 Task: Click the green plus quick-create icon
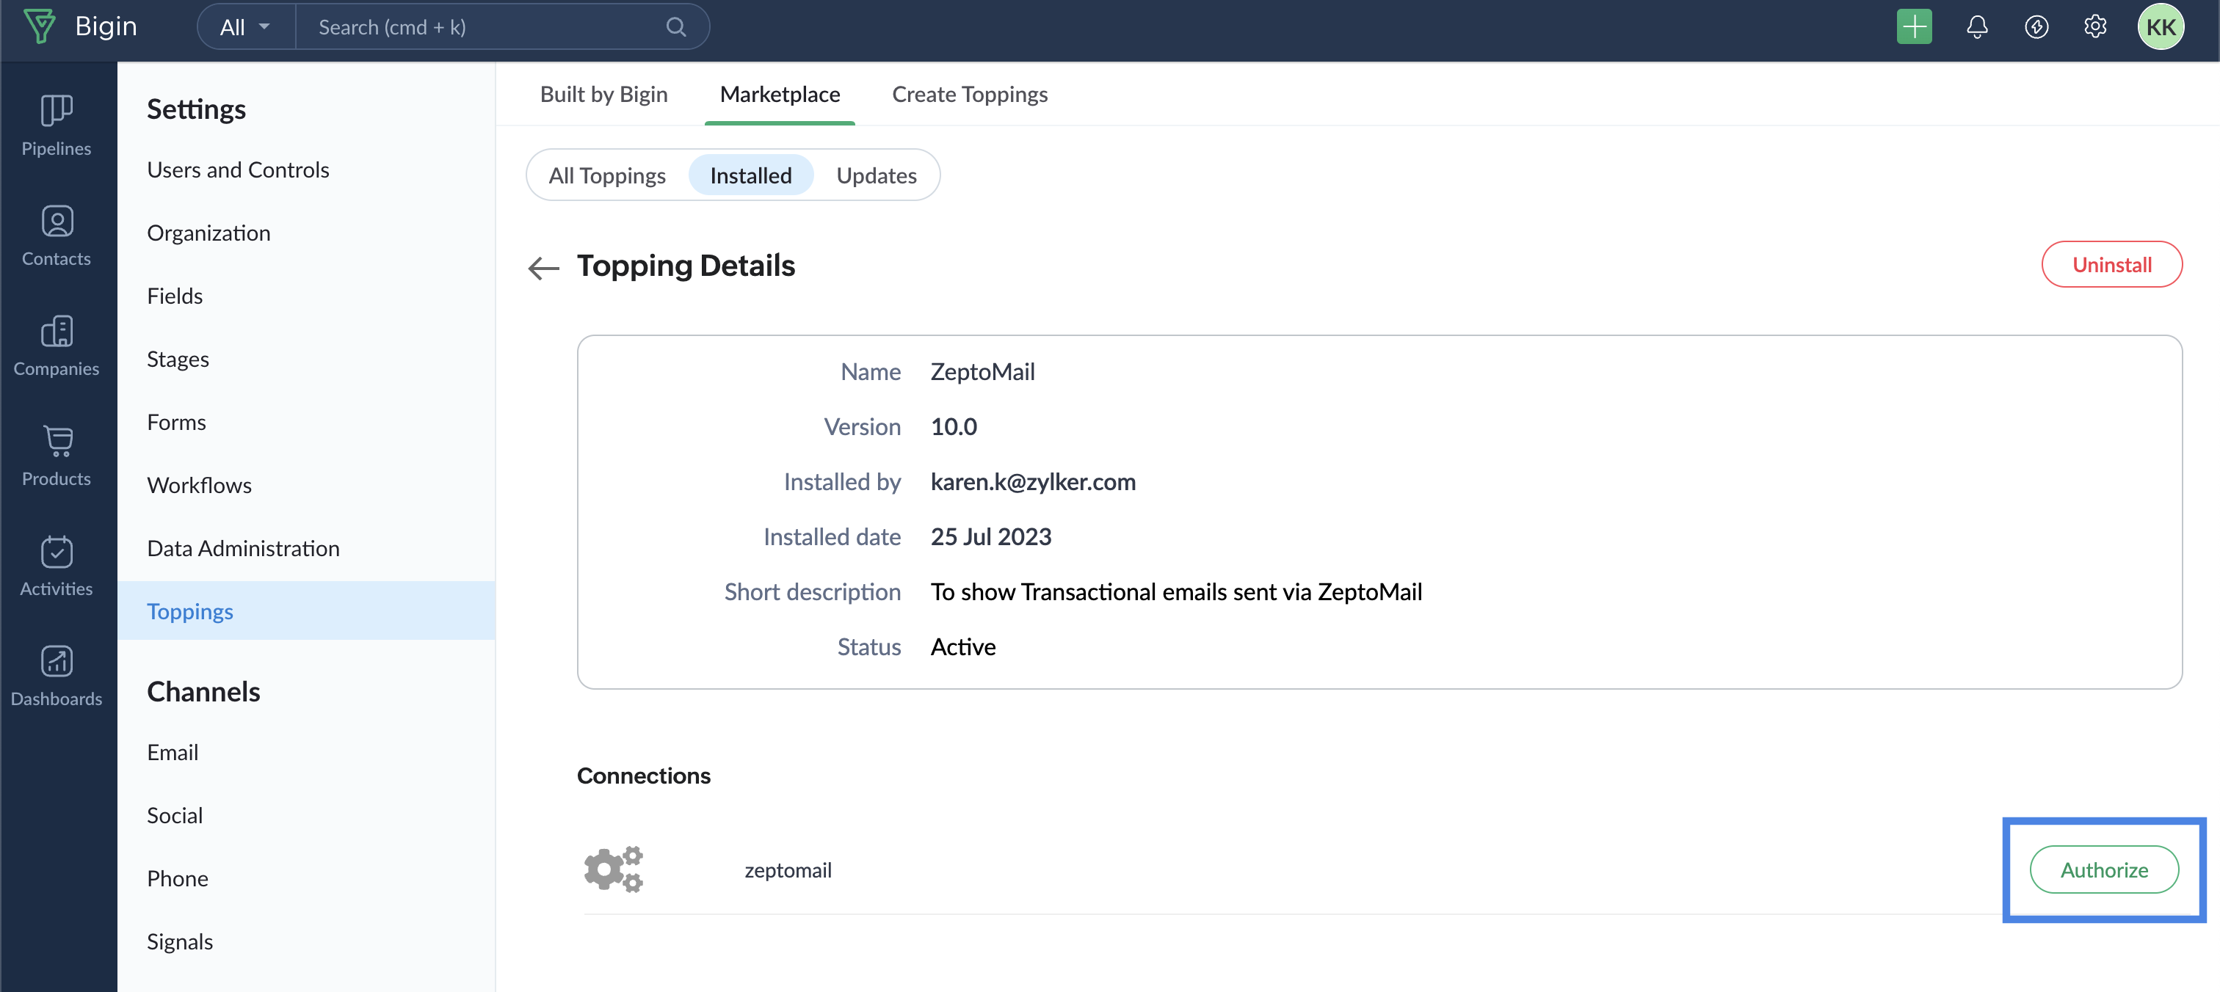pyautogui.click(x=1913, y=26)
